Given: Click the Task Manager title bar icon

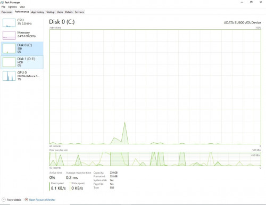Looking at the screenshot, I should tap(2, 3).
